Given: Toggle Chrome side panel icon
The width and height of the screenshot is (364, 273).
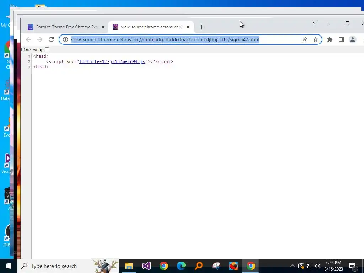Looking at the screenshot, I should 341,39.
